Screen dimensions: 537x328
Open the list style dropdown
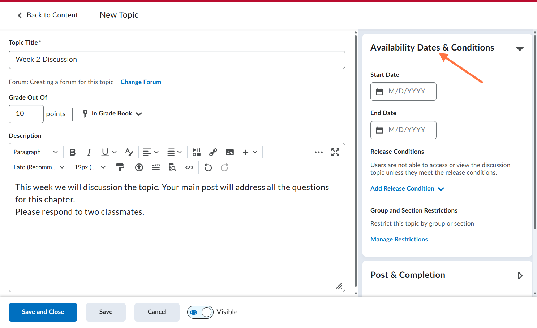click(x=174, y=152)
